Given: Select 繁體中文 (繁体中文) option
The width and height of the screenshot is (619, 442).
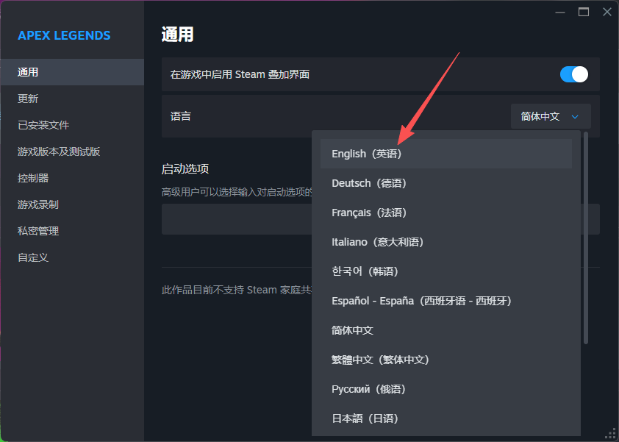Looking at the screenshot, I should pos(446,360).
